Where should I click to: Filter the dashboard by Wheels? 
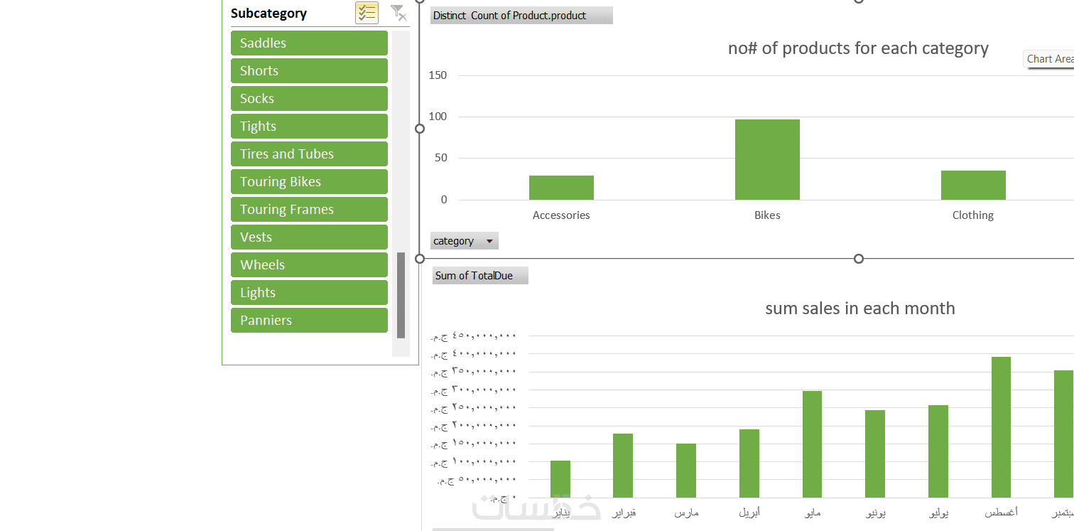pyautogui.click(x=309, y=265)
